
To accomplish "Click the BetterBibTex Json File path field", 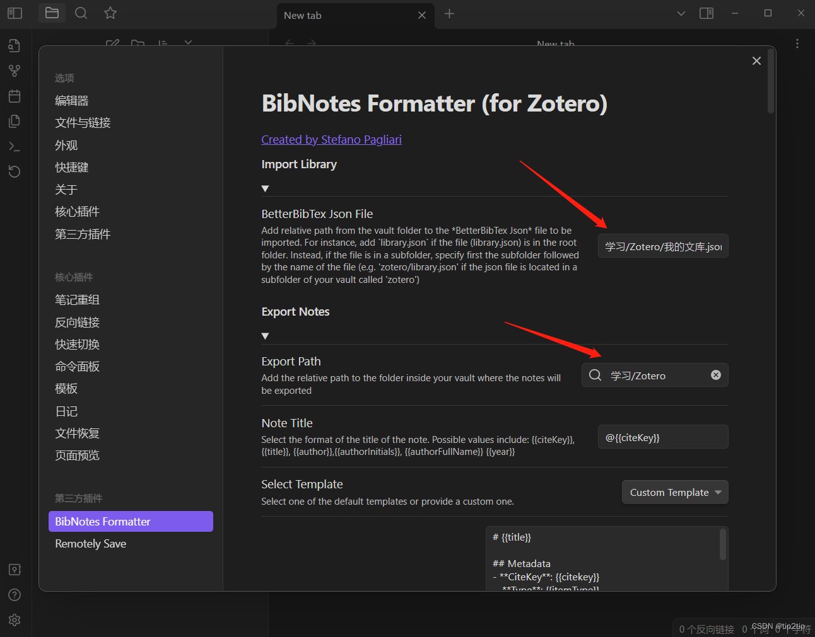I will click(663, 246).
